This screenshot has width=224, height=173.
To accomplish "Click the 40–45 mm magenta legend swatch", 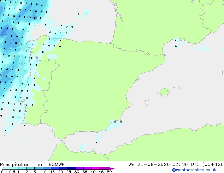I will (x=96, y=168).
